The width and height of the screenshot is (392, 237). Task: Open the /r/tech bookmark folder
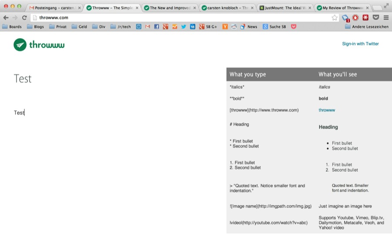(x=121, y=27)
